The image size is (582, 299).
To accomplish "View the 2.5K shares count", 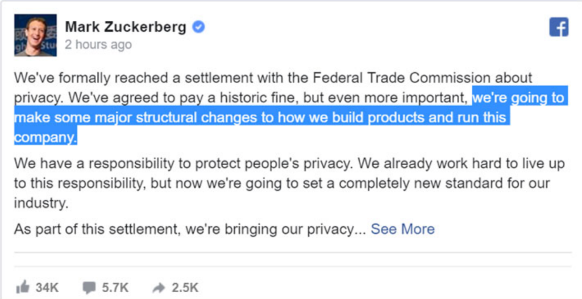I will (x=185, y=288).
